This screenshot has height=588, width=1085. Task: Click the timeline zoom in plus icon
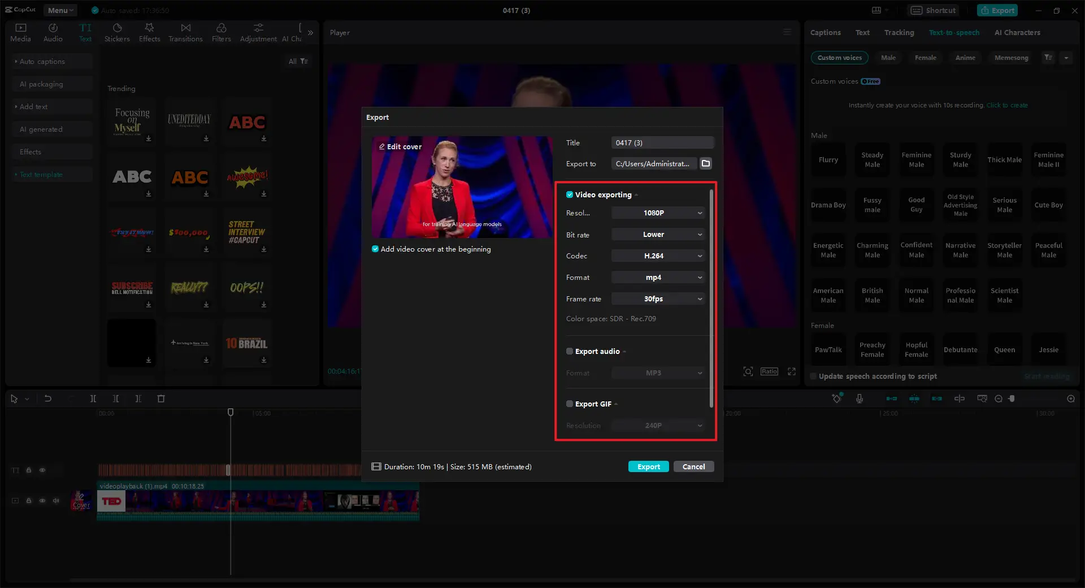pos(1071,399)
